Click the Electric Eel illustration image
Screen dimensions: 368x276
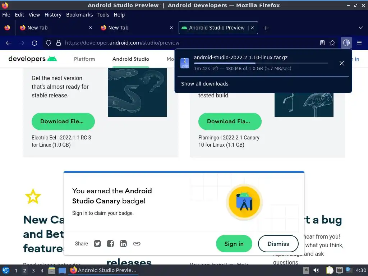coord(137,92)
